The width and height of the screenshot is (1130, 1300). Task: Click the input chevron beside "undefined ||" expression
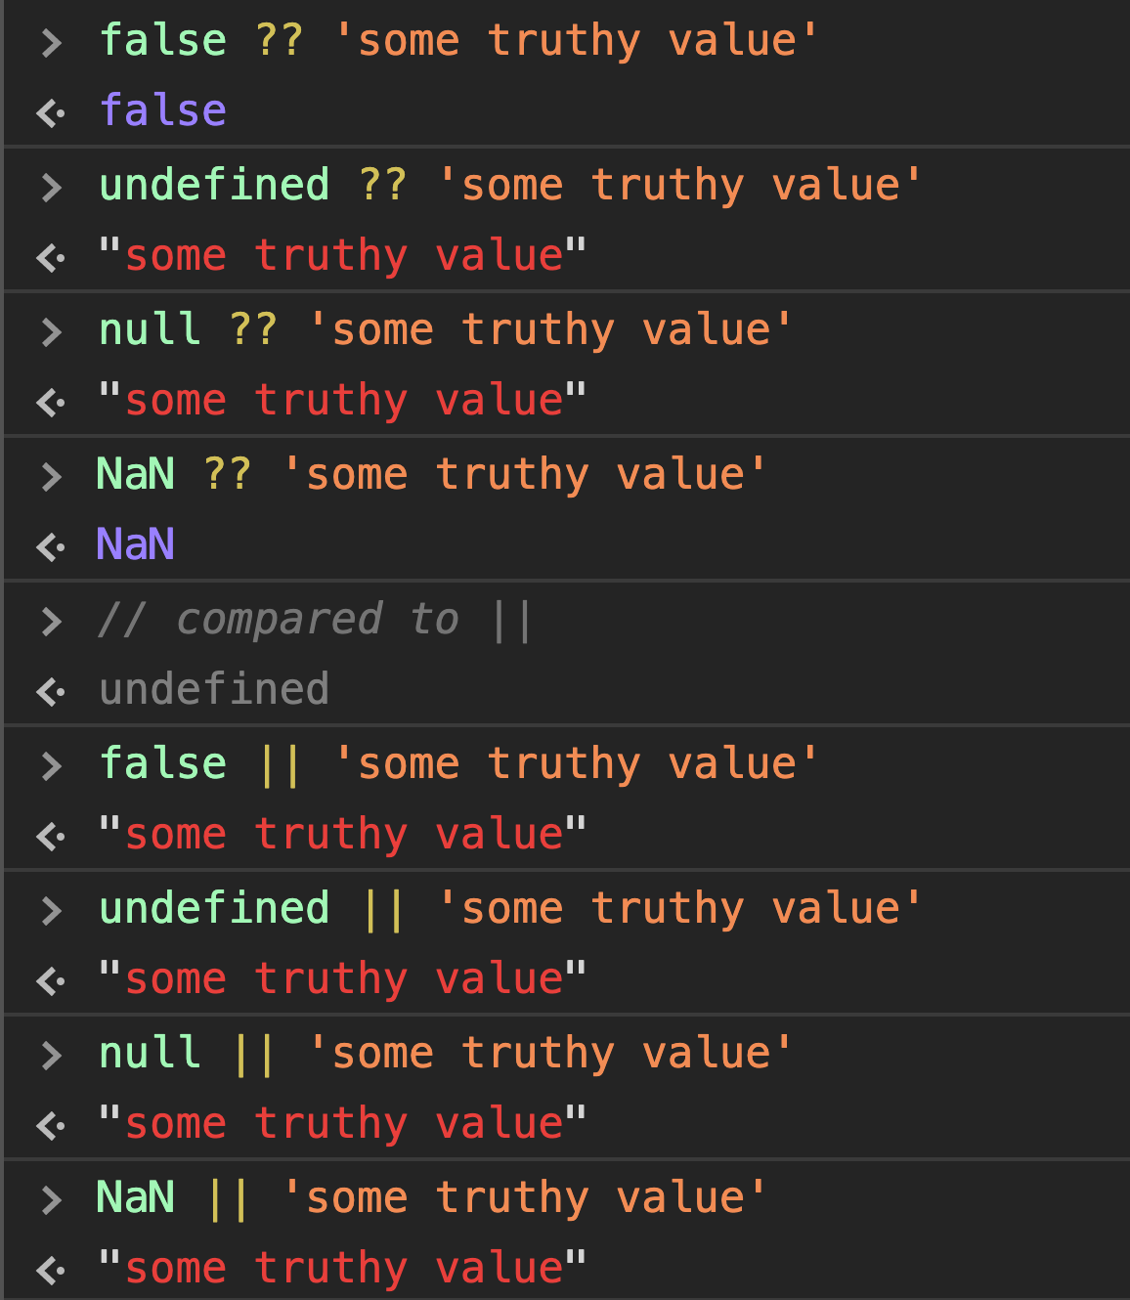coord(52,911)
